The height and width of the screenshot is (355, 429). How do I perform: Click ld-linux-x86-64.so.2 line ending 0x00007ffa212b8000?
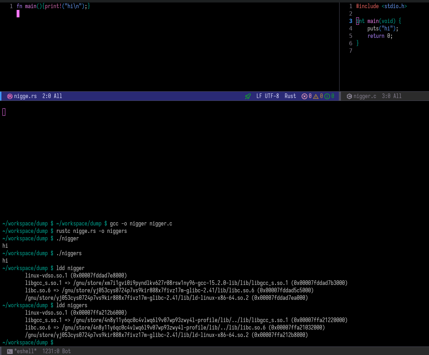point(167,335)
